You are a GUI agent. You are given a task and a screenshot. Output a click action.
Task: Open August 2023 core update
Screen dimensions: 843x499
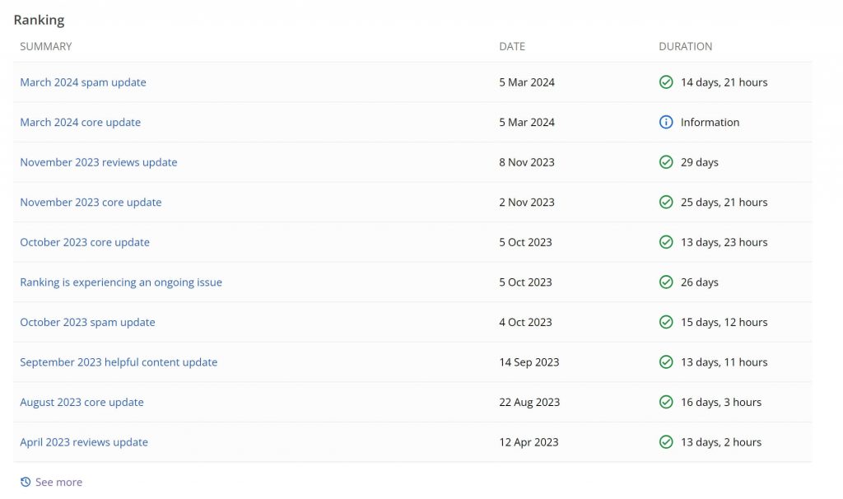tap(82, 402)
